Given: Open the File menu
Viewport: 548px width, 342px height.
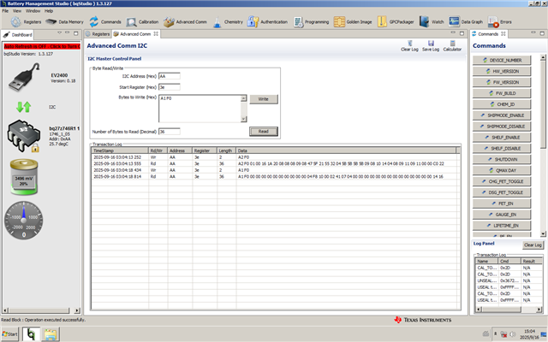Looking at the screenshot, I should pyautogui.click(x=5, y=11).
